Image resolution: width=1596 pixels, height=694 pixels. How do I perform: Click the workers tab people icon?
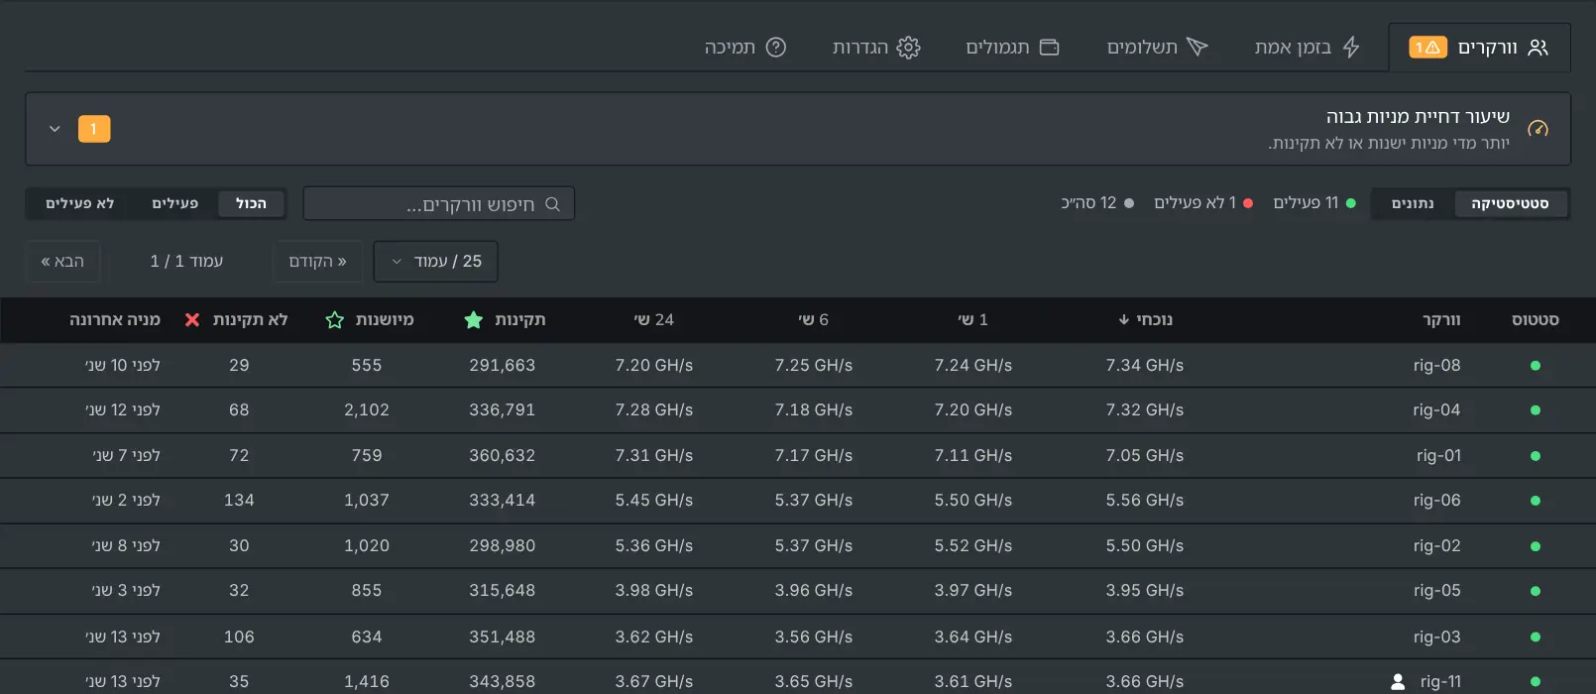coord(1538,48)
